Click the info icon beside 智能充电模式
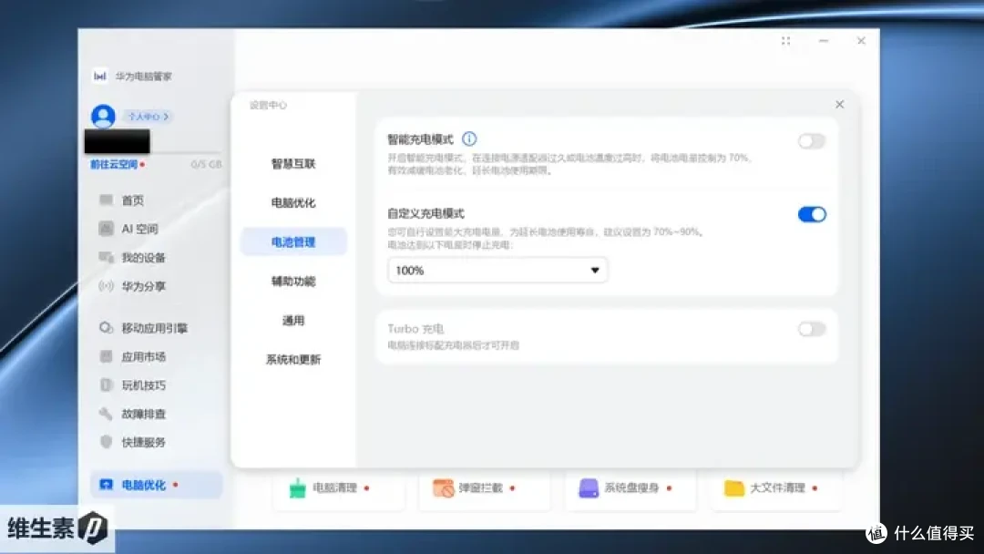The width and height of the screenshot is (984, 554). point(469,138)
